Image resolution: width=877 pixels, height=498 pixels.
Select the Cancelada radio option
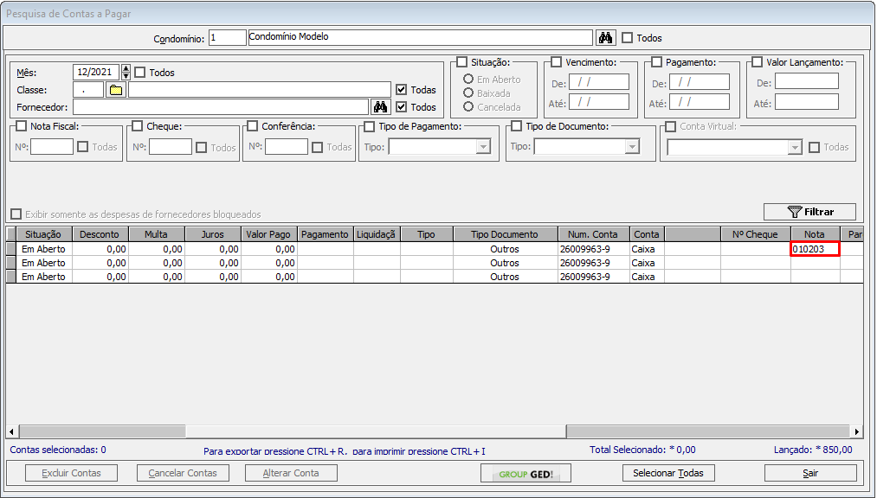tap(468, 106)
